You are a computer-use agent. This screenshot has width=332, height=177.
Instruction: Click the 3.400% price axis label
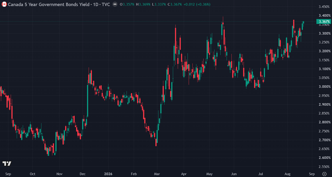tap(324, 16)
